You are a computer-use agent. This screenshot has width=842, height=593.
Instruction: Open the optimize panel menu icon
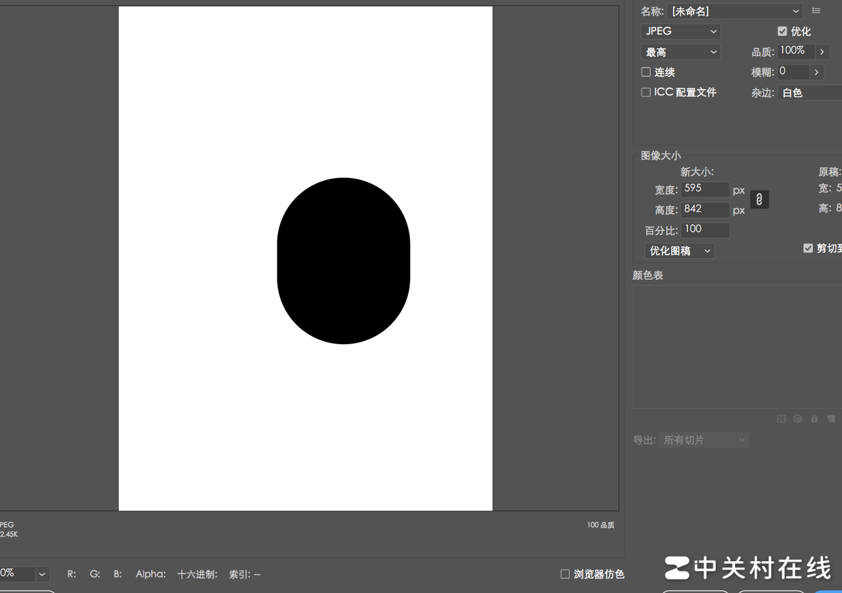click(x=816, y=11)
